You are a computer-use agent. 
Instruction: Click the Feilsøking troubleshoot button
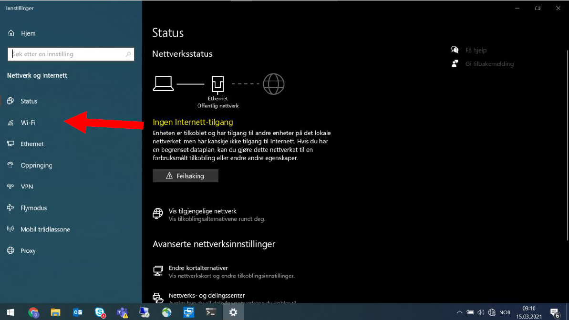[x=186, y=175]
